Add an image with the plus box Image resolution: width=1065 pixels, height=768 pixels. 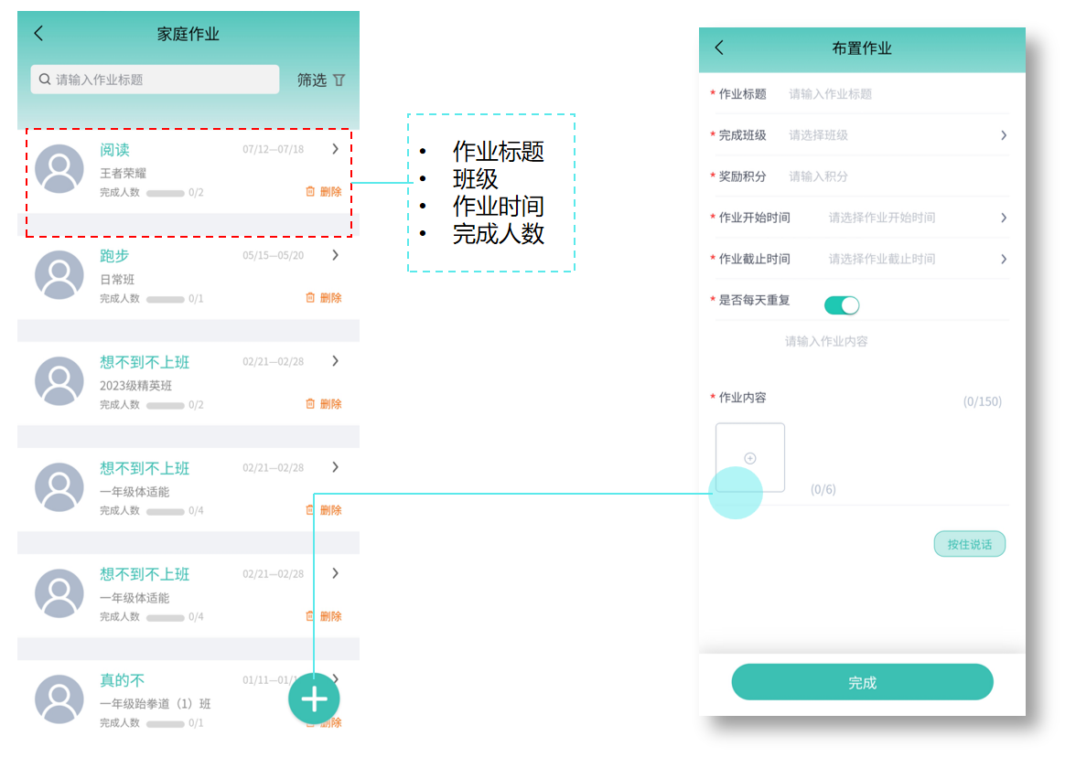[x=749, y=458]
